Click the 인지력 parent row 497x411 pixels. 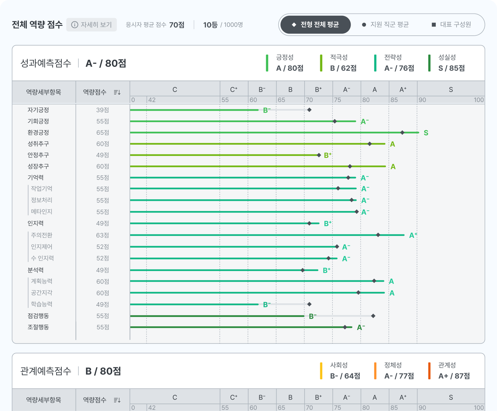pos(36,223)
